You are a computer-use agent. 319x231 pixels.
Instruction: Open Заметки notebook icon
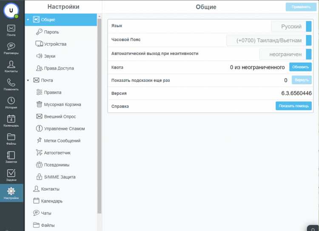[x=11, y=155]
